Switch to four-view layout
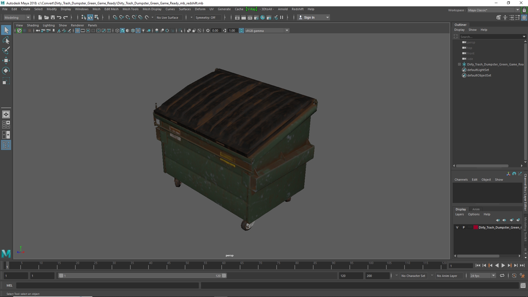Viewport: 528px width, 297px height. click(6, 125)
